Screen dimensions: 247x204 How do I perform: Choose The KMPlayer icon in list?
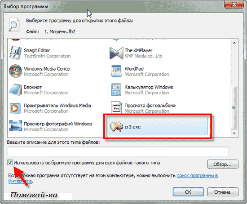pyautogui.click(x=116, y=53)
